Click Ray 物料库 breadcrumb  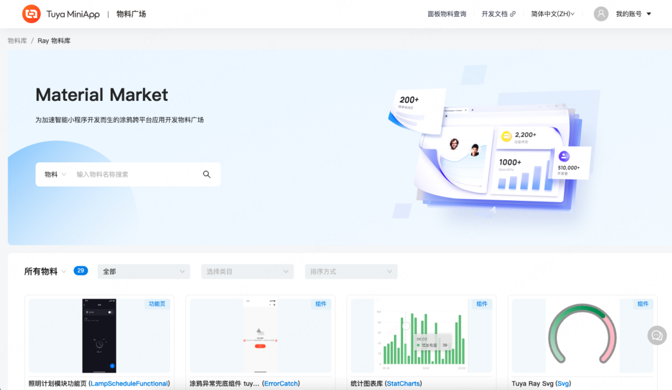pyautogui.click(x=54, y=40)
